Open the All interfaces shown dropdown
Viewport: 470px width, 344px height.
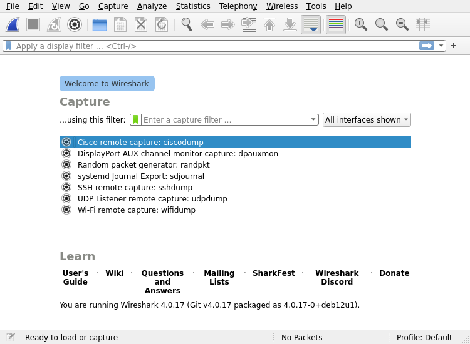click(367, 120)
